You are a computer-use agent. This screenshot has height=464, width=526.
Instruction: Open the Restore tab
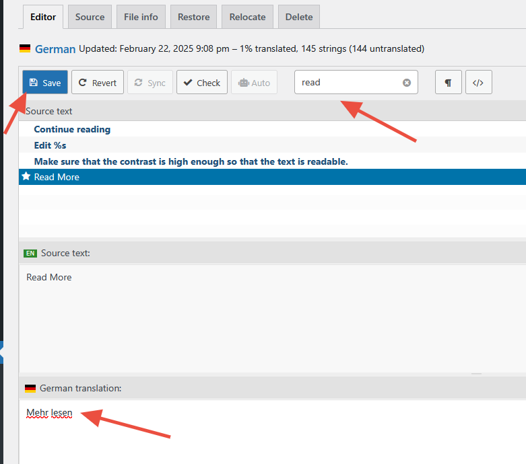193,17
